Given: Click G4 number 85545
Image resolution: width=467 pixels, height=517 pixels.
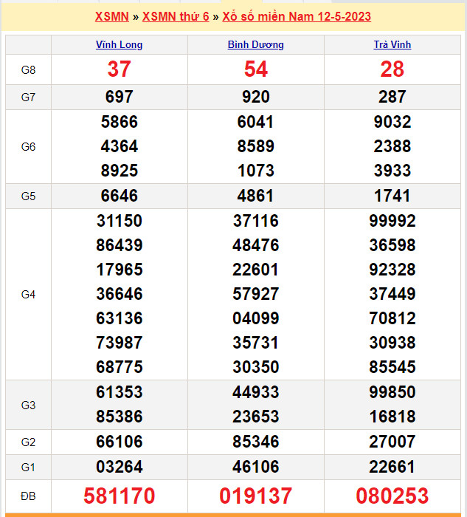Looking at the screenshot, I should (x=392, y=367).
